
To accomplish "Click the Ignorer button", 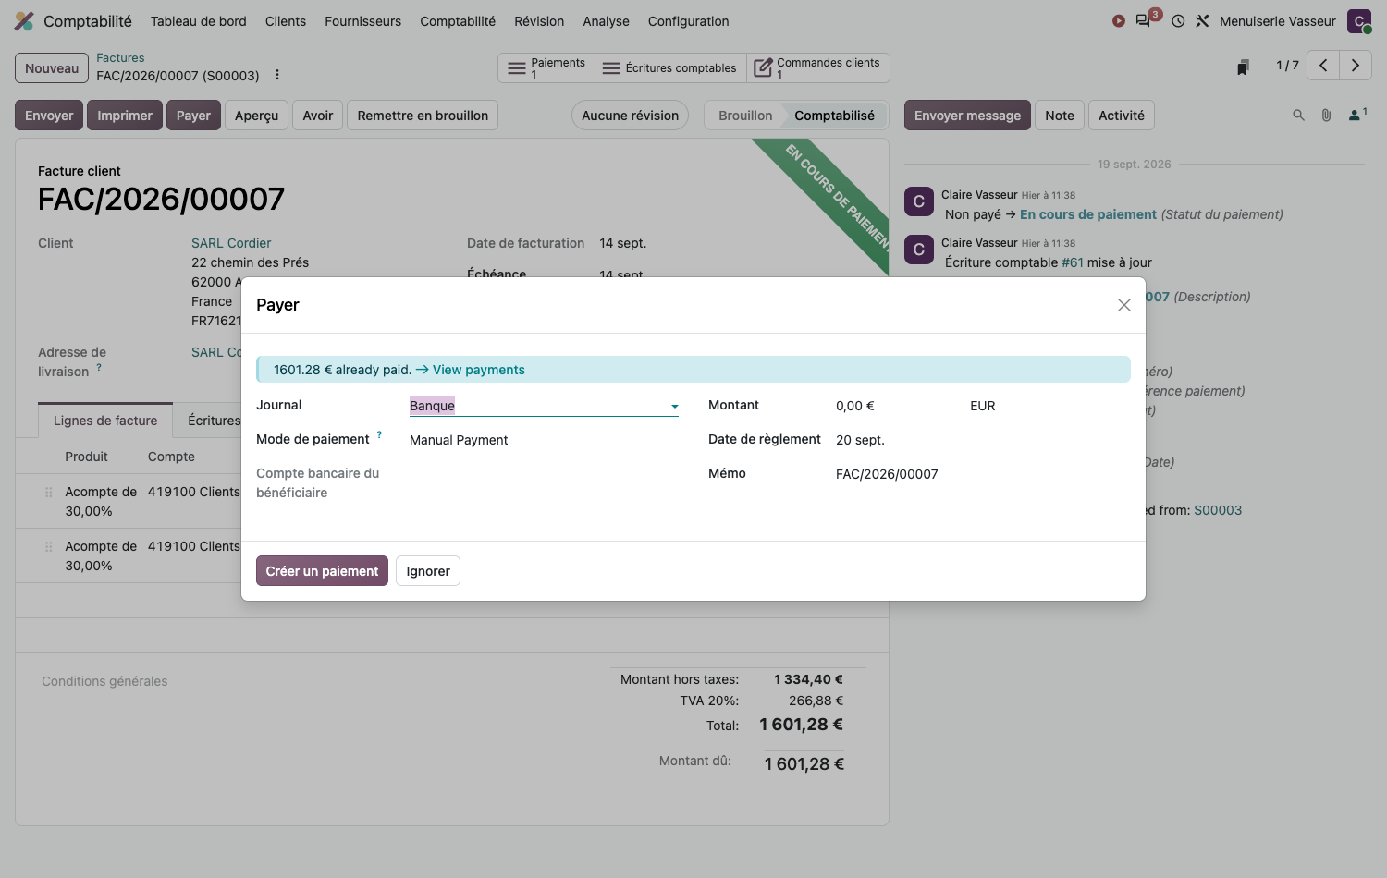I will coord(428,571).
